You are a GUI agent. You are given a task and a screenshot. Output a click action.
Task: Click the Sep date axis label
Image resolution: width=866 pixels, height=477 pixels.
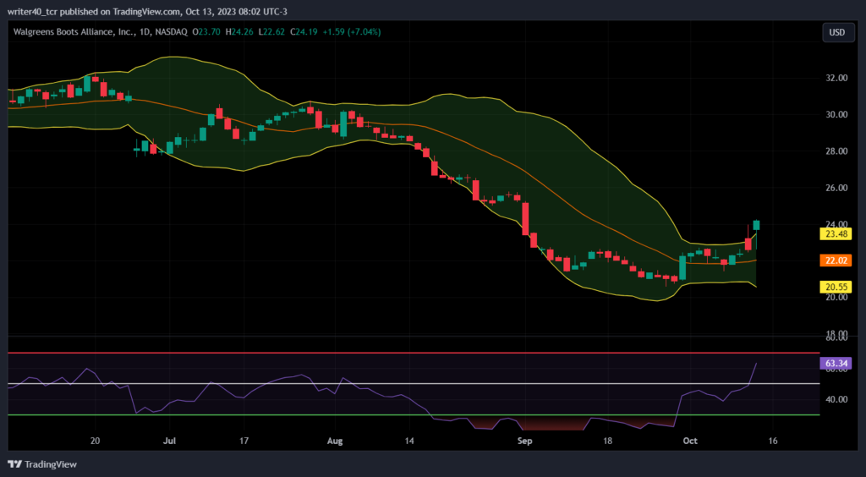(x=525, y=441)
